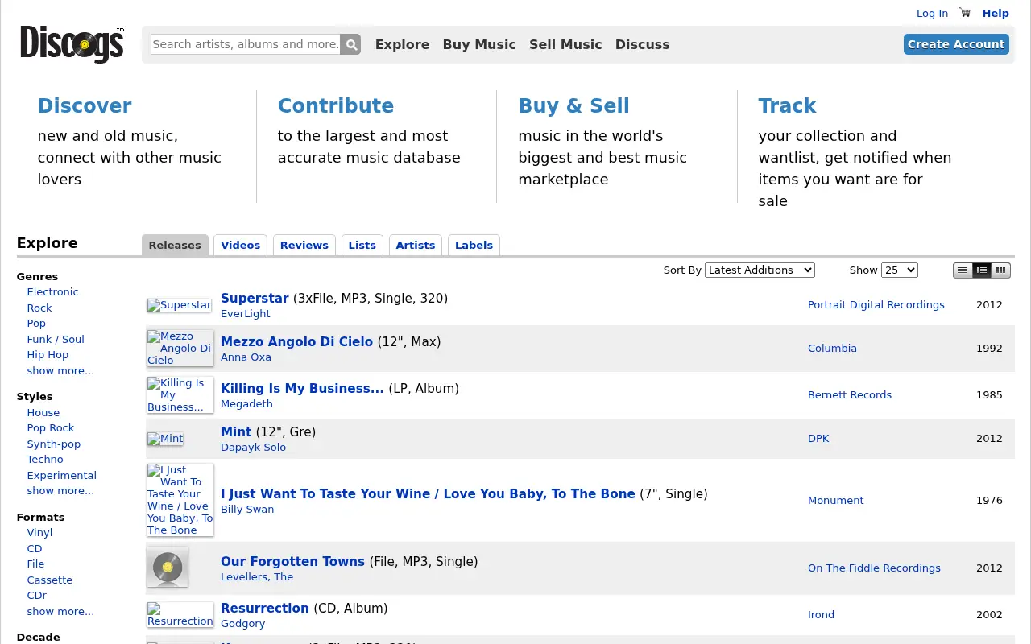Filter by the Electronic genre
Image resolution: width=1031 pixels, height=644 pixels.
coord(53,292)
